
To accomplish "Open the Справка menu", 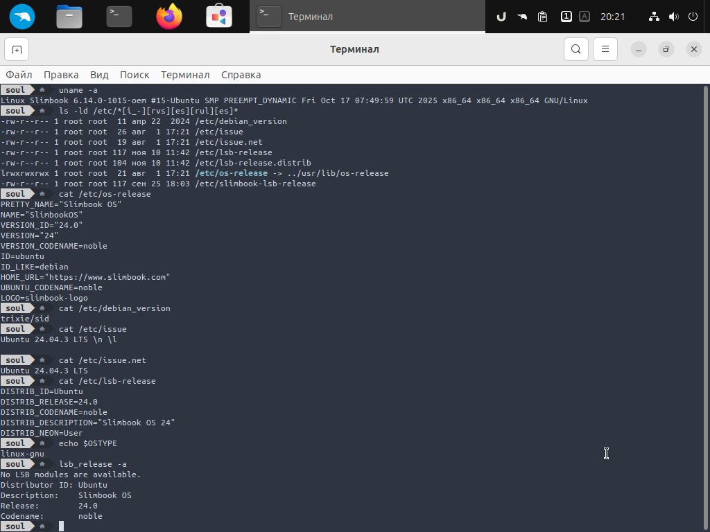I will pyautogui.click(x=241, y=75).
